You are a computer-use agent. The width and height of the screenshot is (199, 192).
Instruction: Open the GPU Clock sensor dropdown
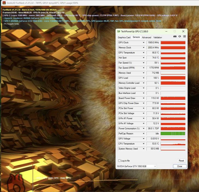(x=144, y=43)
